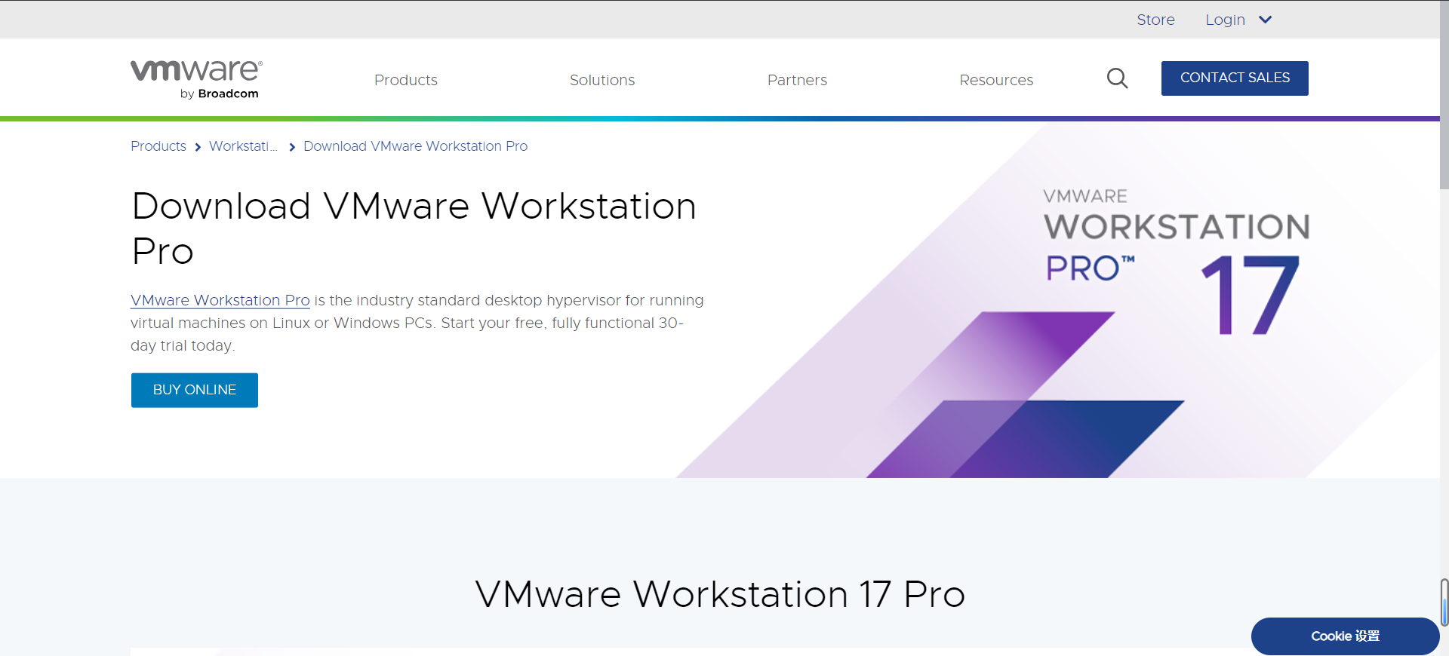Image resolution: width=1449 pixels, height=656 pixels.
Task: Open the Solutions navigation menu
Action: point(602,80)
